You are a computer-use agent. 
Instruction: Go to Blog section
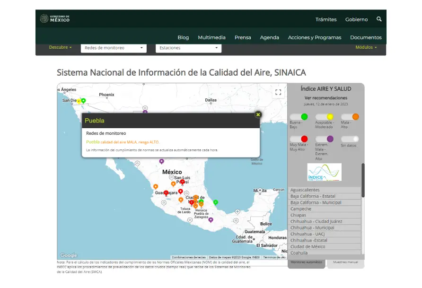point(183,37)
